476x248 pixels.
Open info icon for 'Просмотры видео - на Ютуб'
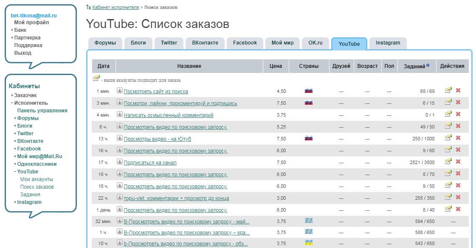click(120, 138)
